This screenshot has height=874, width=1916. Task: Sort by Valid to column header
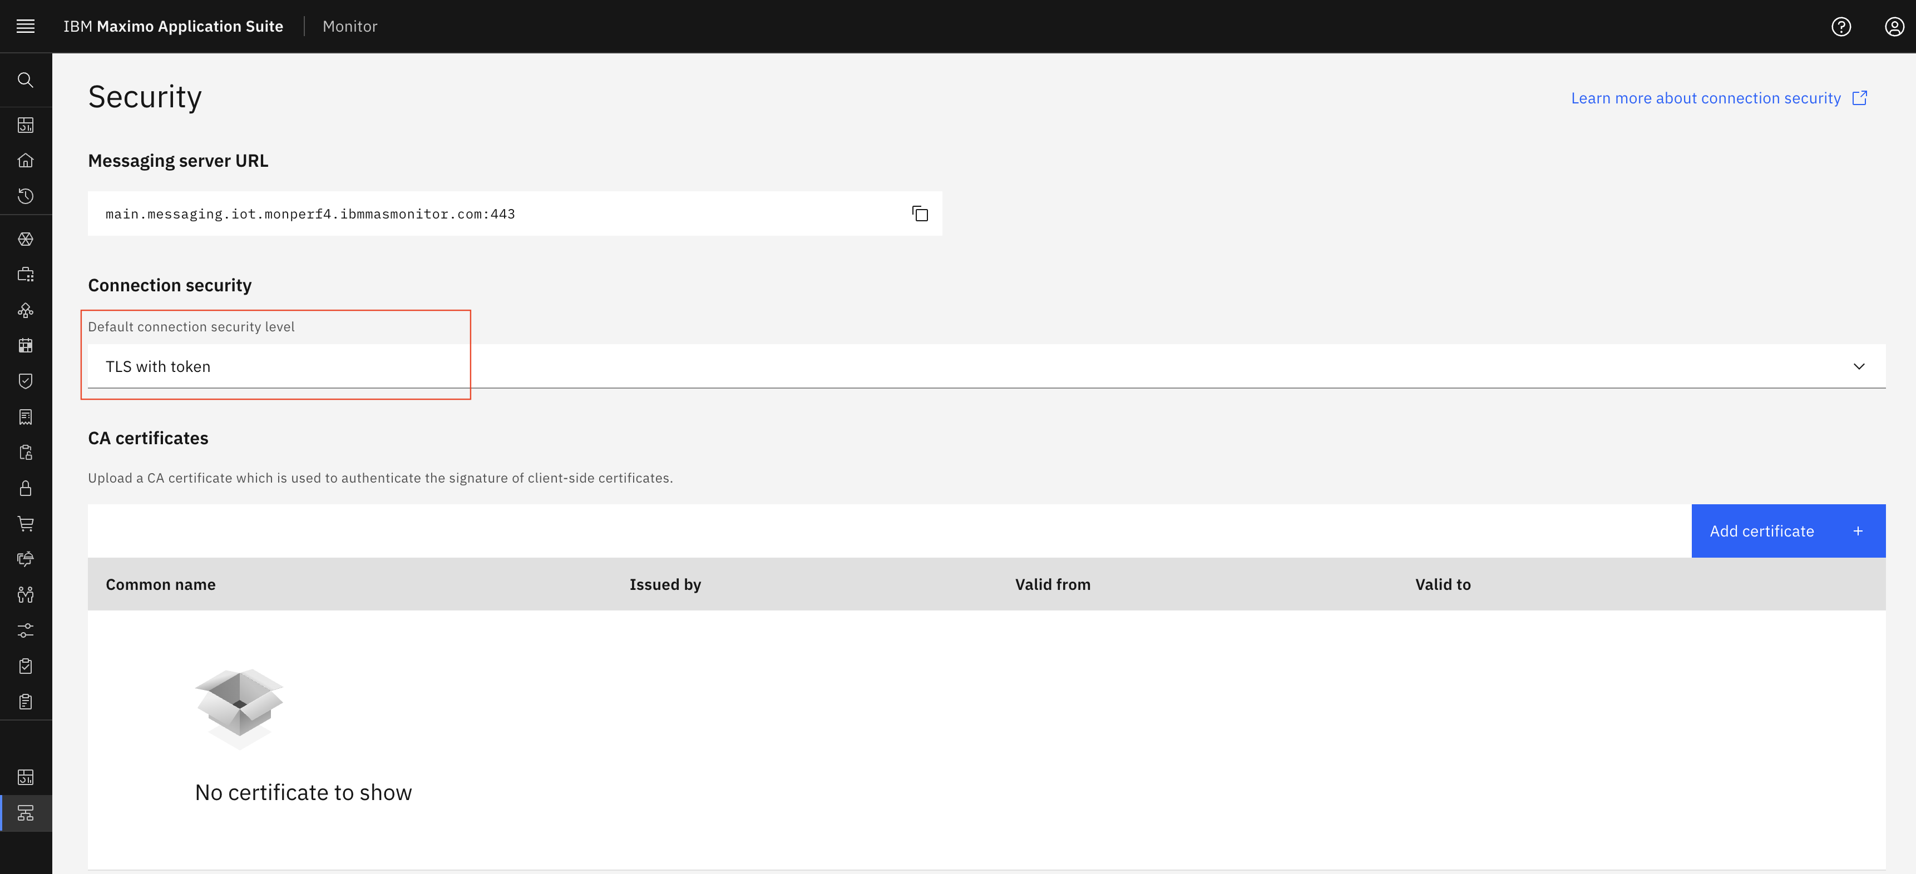[1442, 585]
